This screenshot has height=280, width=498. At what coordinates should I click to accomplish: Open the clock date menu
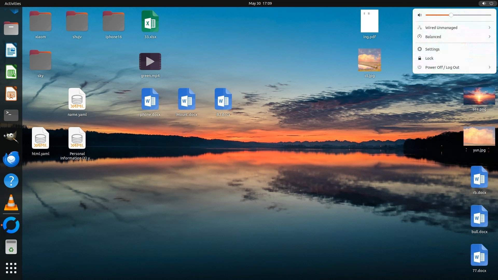260,3
